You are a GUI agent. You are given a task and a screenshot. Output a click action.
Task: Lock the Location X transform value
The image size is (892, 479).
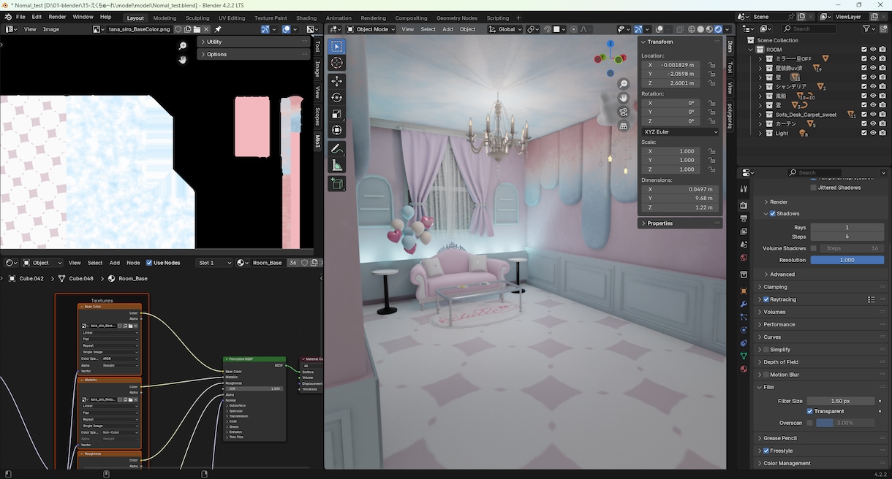coord(711,65)
